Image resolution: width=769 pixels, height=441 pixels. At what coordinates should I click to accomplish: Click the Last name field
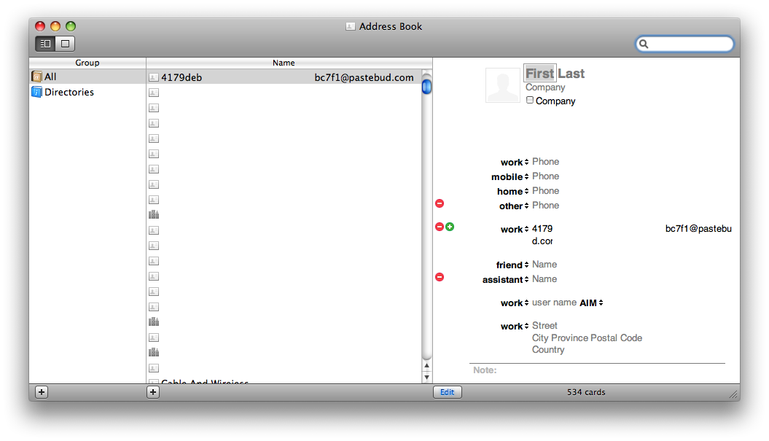point(571,74)
